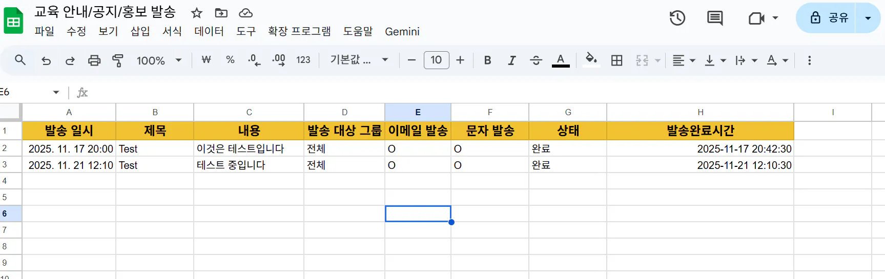This screenshot has width=885, height=279.
Task: Open the 데이터 menu
Action: [209, 31]
